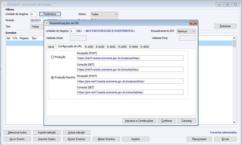Click the Produção Restrita Recepção (POST) URL field
The image size is (242, 145).
click(130, 81)
